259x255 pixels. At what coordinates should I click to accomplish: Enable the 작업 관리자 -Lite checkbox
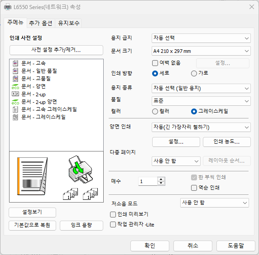tap(113, 225)
